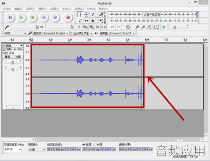Open the MME audio host dropdown
The image size is (210, 161).
click(x=15, y=33)
